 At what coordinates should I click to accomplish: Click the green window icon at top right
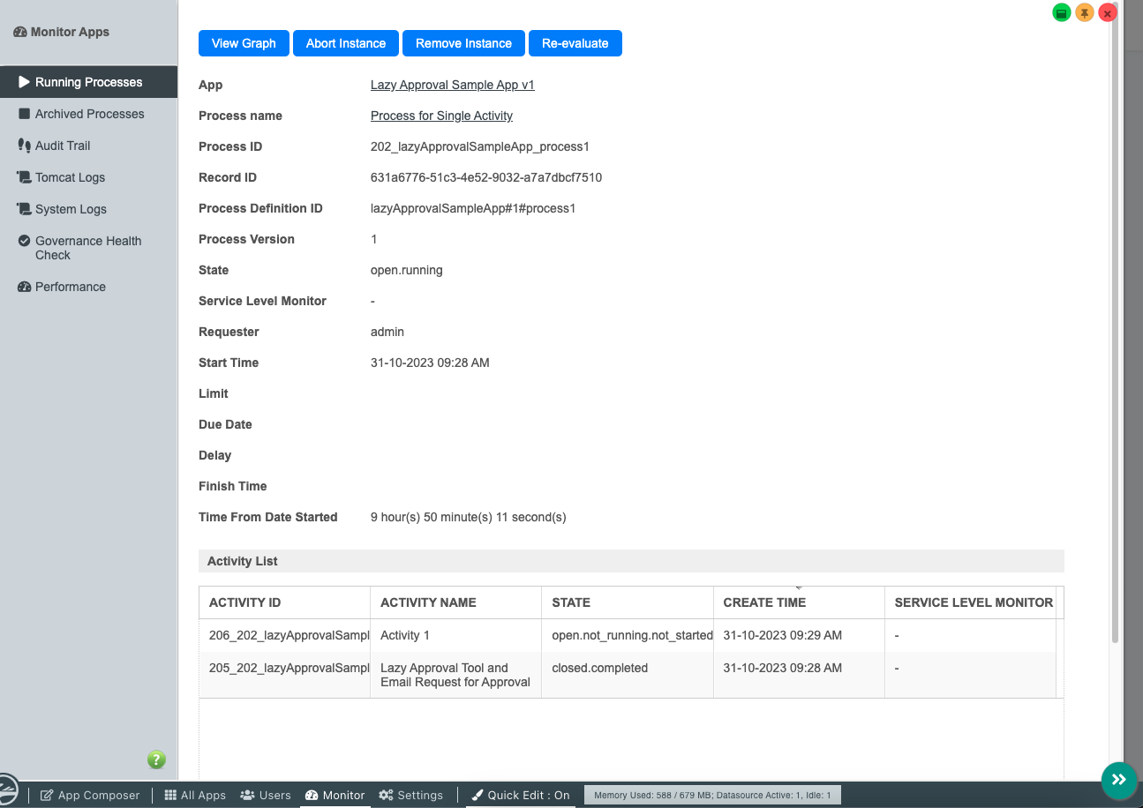(1062, 13)
